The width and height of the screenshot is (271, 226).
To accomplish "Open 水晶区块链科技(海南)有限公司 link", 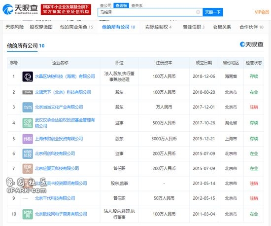I will tap(65, 76).
